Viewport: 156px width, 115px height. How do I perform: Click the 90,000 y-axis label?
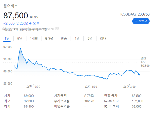(8, 59)
